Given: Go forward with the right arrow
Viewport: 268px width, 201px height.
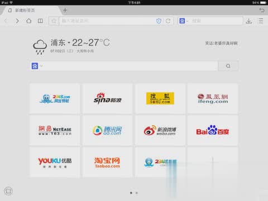Looking at the screenshot, I should 17,21.
